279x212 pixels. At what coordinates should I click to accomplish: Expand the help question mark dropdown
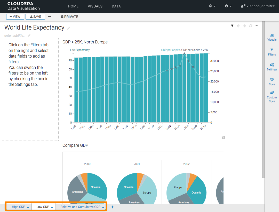[x=228, y=6]
